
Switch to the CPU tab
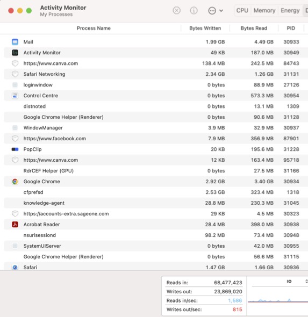click(242, 10)
